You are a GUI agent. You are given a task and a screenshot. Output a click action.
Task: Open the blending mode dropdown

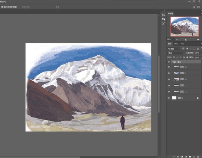click(176, 53)
